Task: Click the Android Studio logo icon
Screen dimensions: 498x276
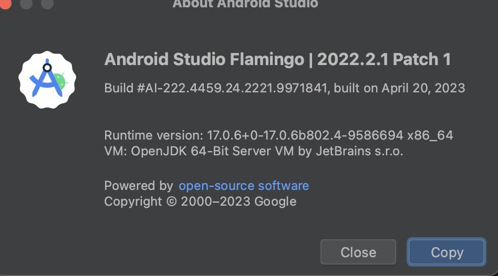Action: coord(47,80)
